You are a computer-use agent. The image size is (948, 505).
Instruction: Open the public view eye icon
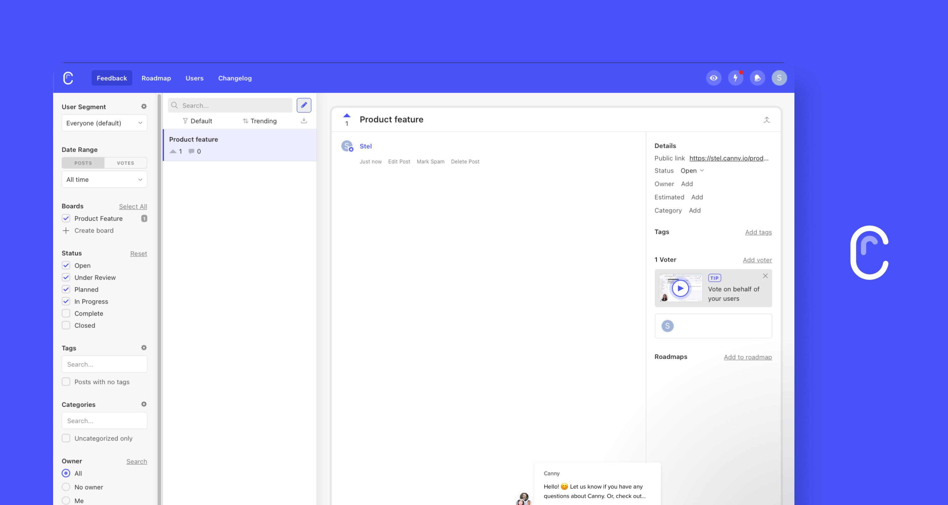(x=714, y=78)
